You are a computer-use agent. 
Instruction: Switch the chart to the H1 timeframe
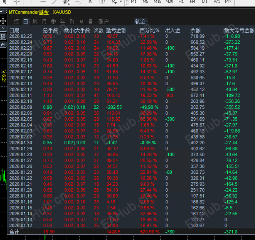181,2
